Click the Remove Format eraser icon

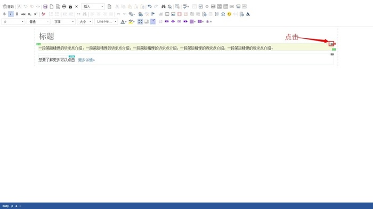tap(43, 14)
